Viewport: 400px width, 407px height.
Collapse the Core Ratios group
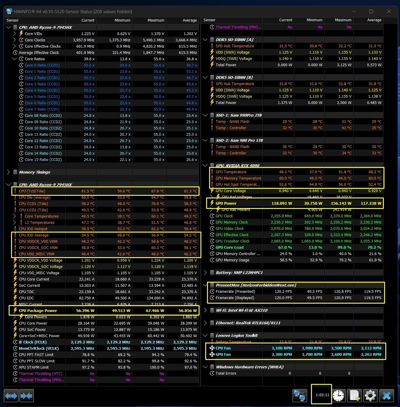[x=14, y=59]
